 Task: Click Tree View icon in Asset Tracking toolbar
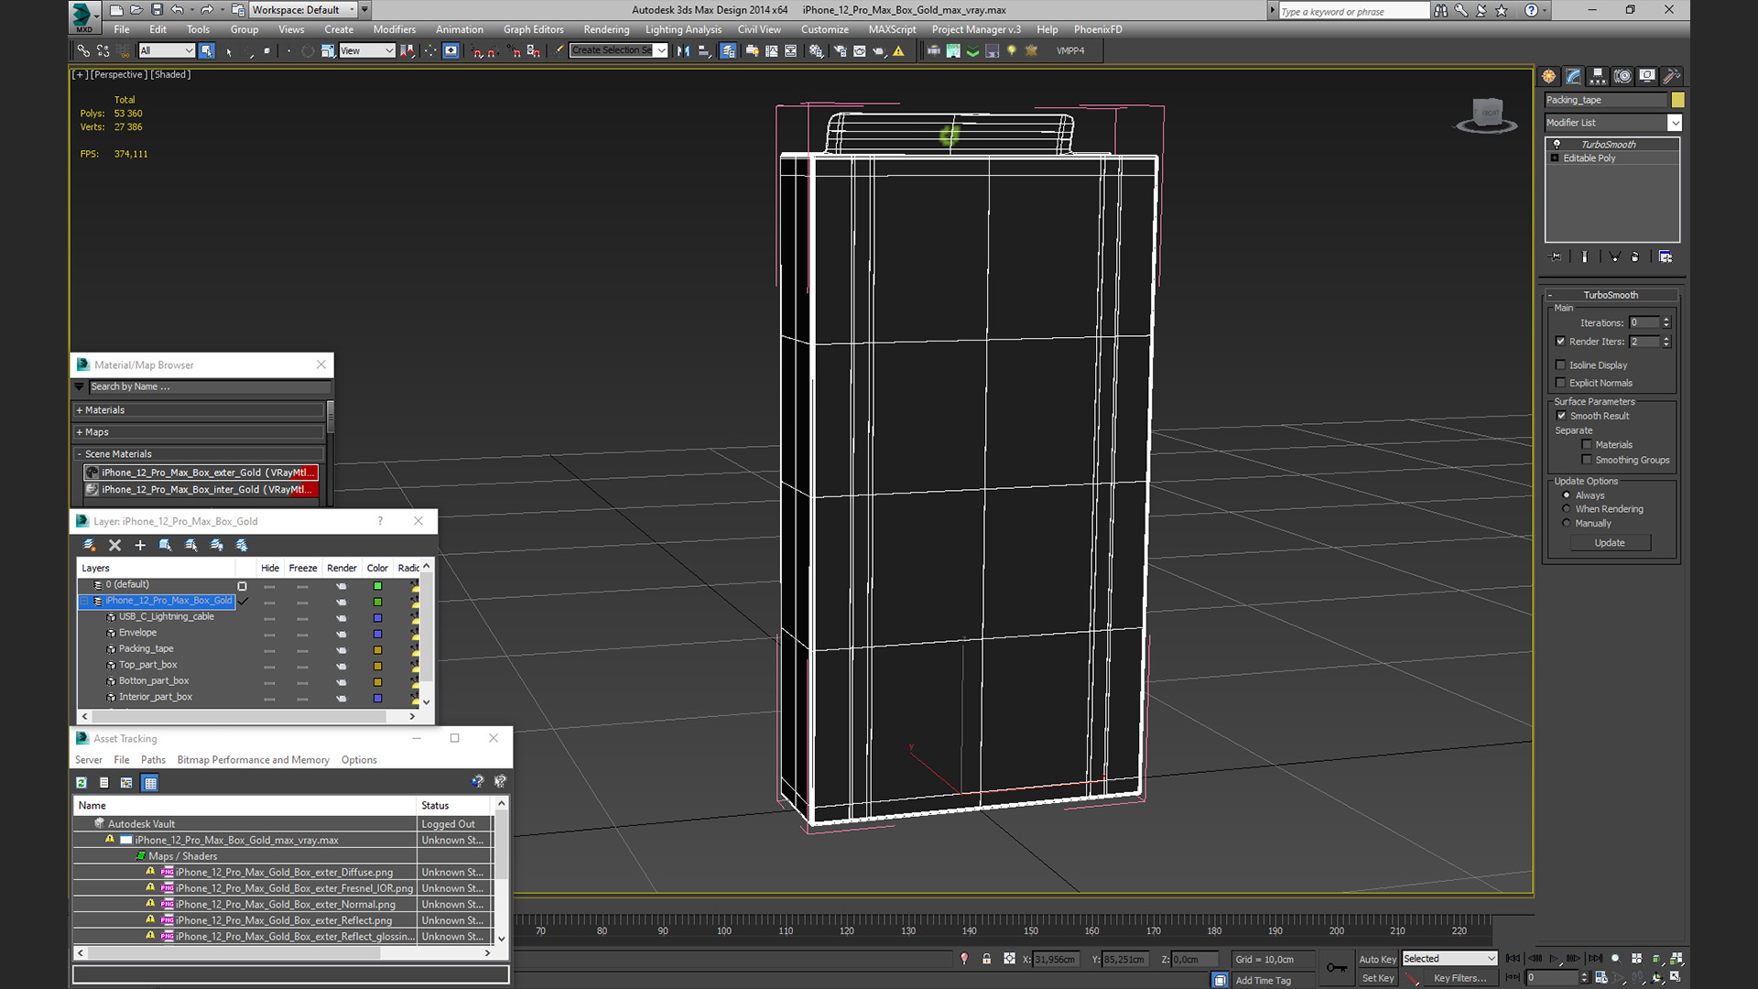click(x=126, y=783)
